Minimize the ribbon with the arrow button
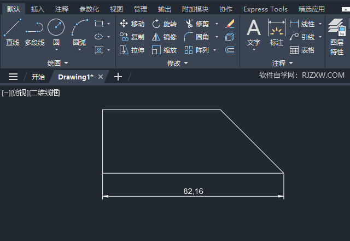The image size is (350, 241). click(x=346, y=9)
